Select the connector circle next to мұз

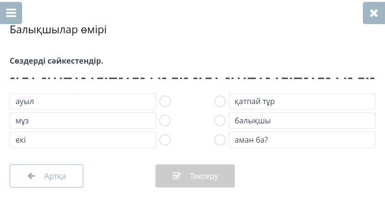[165, 121]
